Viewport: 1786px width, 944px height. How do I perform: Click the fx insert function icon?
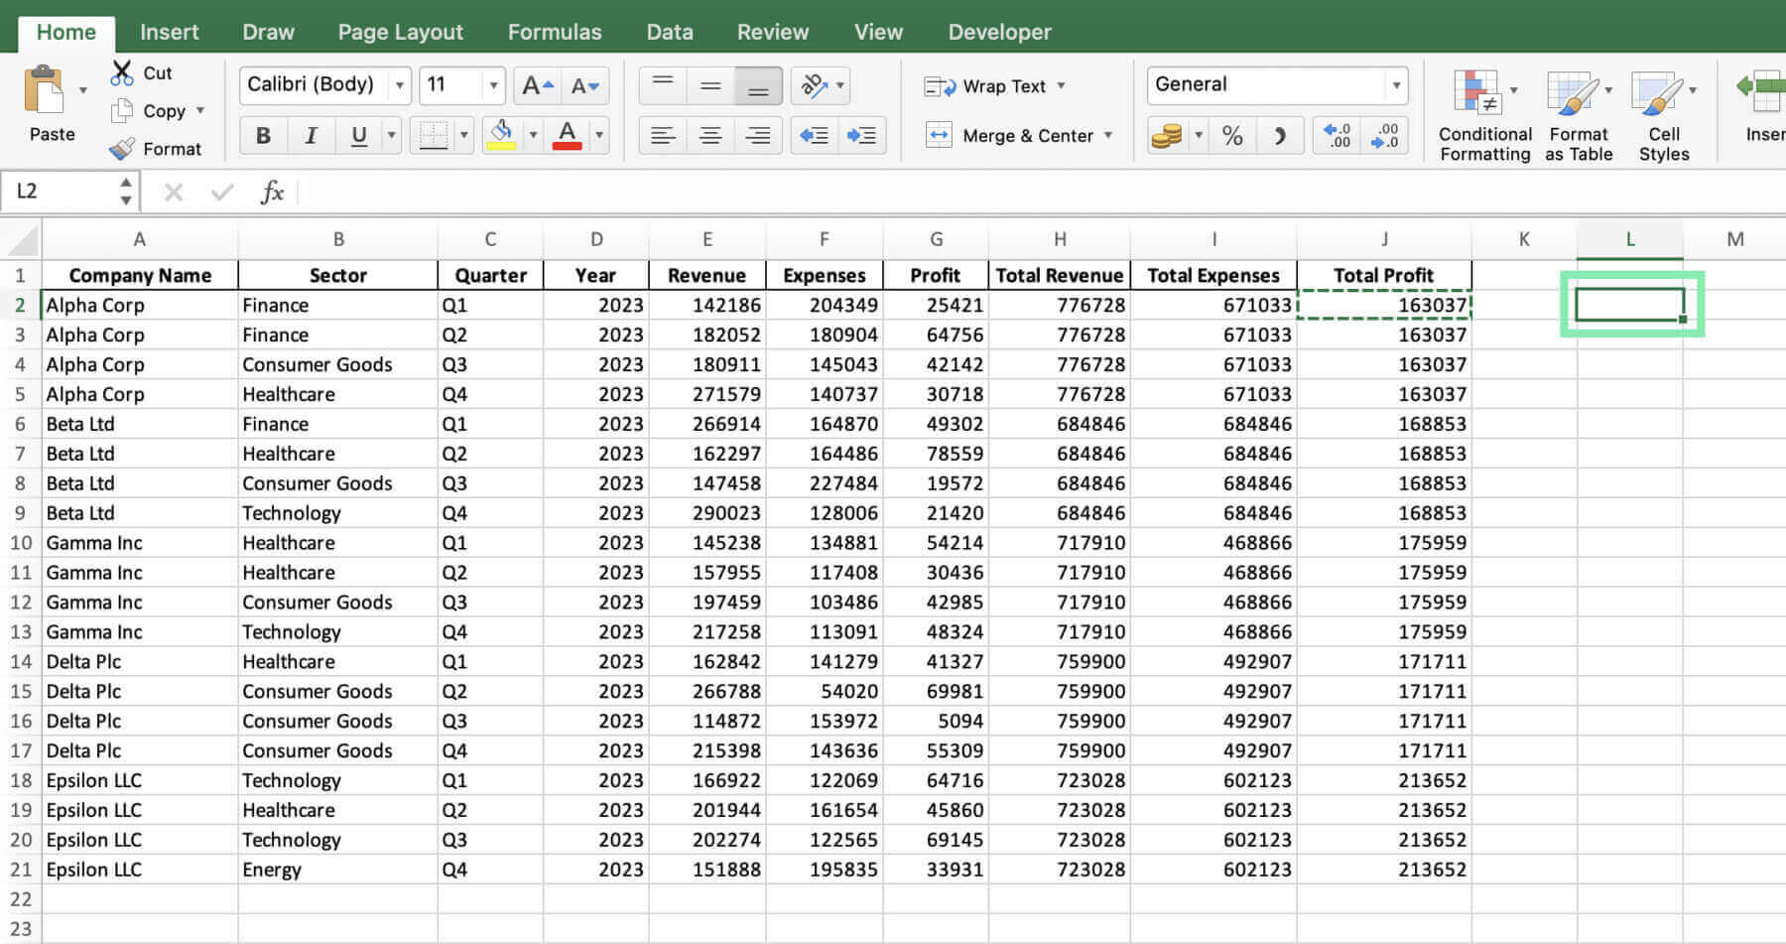tap(272, 192)
